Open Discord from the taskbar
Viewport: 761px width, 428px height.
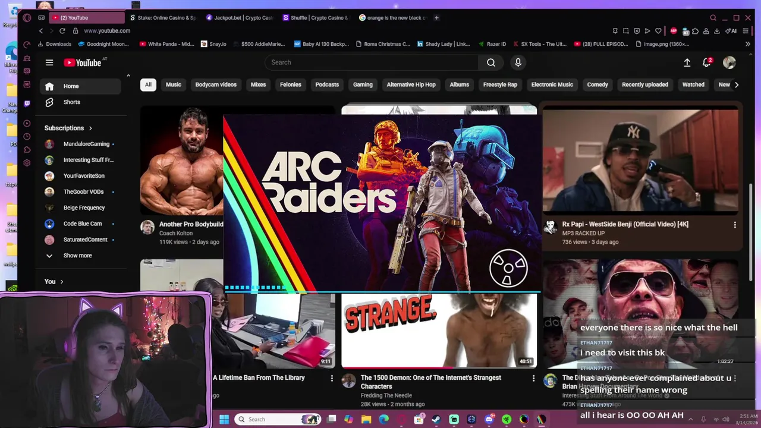click(x=489, y=419)
